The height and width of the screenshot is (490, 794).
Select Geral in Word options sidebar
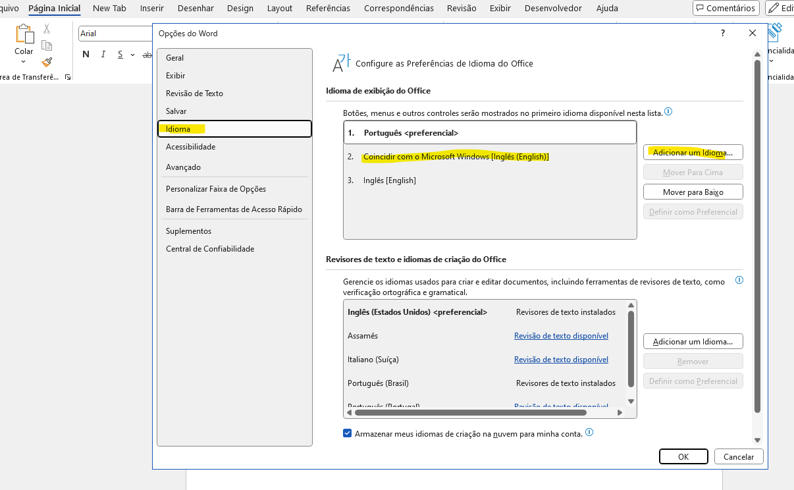234,58
